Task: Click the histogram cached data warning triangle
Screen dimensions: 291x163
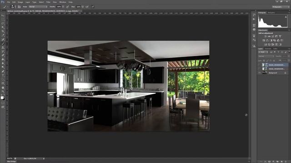Action: pyautogui.click(x=286, y=17)
